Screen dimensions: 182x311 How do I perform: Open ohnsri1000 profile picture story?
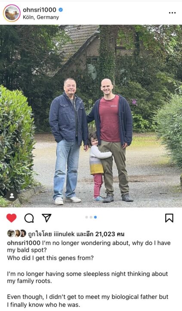(12, 13)
